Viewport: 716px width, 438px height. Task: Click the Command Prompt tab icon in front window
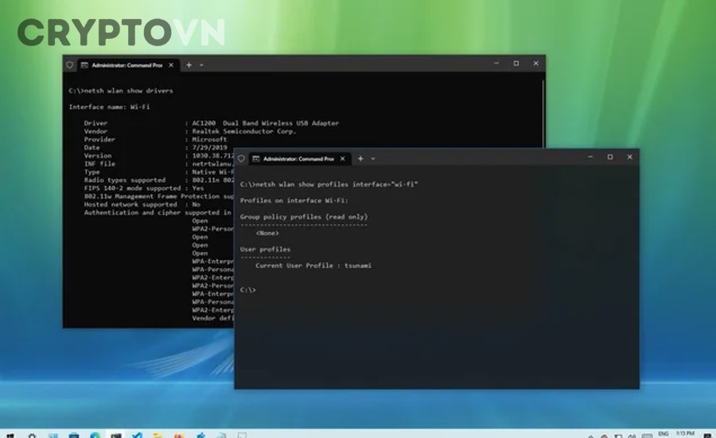tap(256, 159)
